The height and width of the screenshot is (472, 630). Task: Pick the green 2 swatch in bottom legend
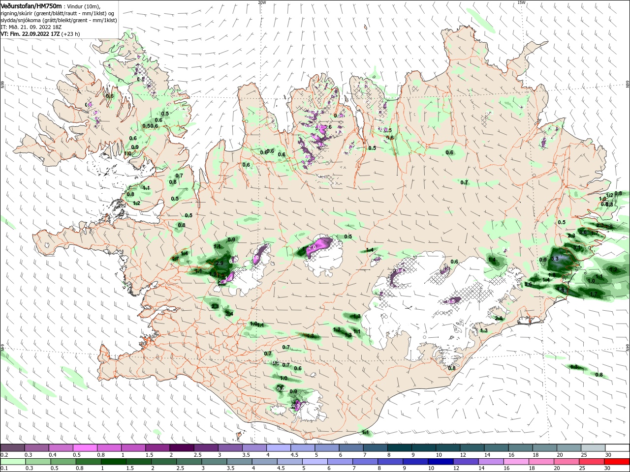click(164, 461)
